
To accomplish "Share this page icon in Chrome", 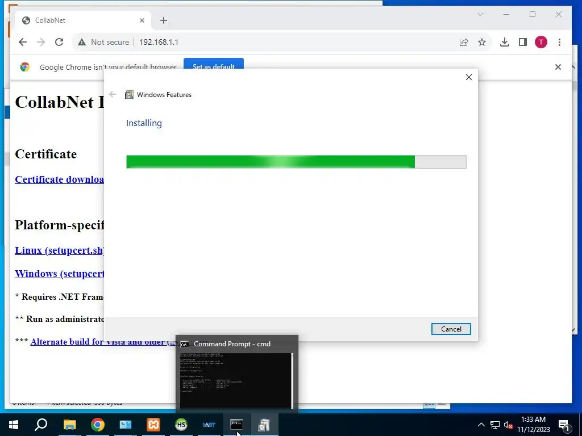I will (464, 42).
